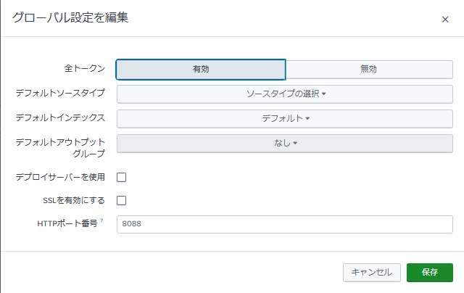This screenshot has width=464, height=293.
Task: Enable the デプロイサーバーを使用 checkbox
Action: coord(121,177)
